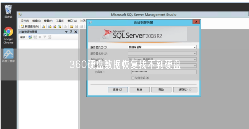The height and width of the screenshot is (129, 249).
Task: Close the 对象资源管理器 panel
Action: pos(76,32)
